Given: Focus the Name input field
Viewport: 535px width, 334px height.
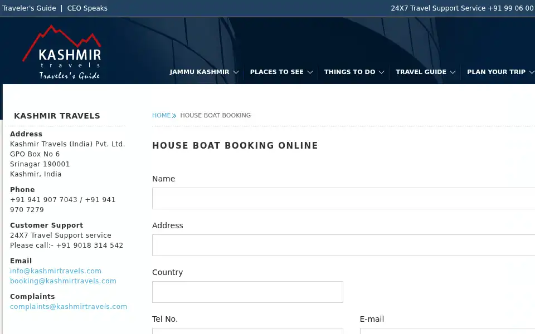Looking at the screenshot, I should pos(344,198).
